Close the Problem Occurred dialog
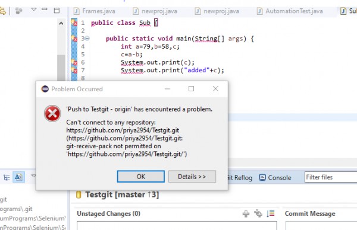This screenshot has height=230, width=357. pos(215,89)
